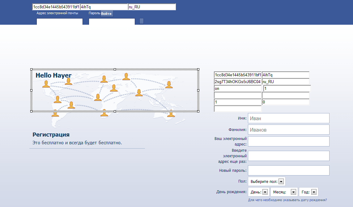Toggle the small checkbox in the blue header

[x=141, y=21]
